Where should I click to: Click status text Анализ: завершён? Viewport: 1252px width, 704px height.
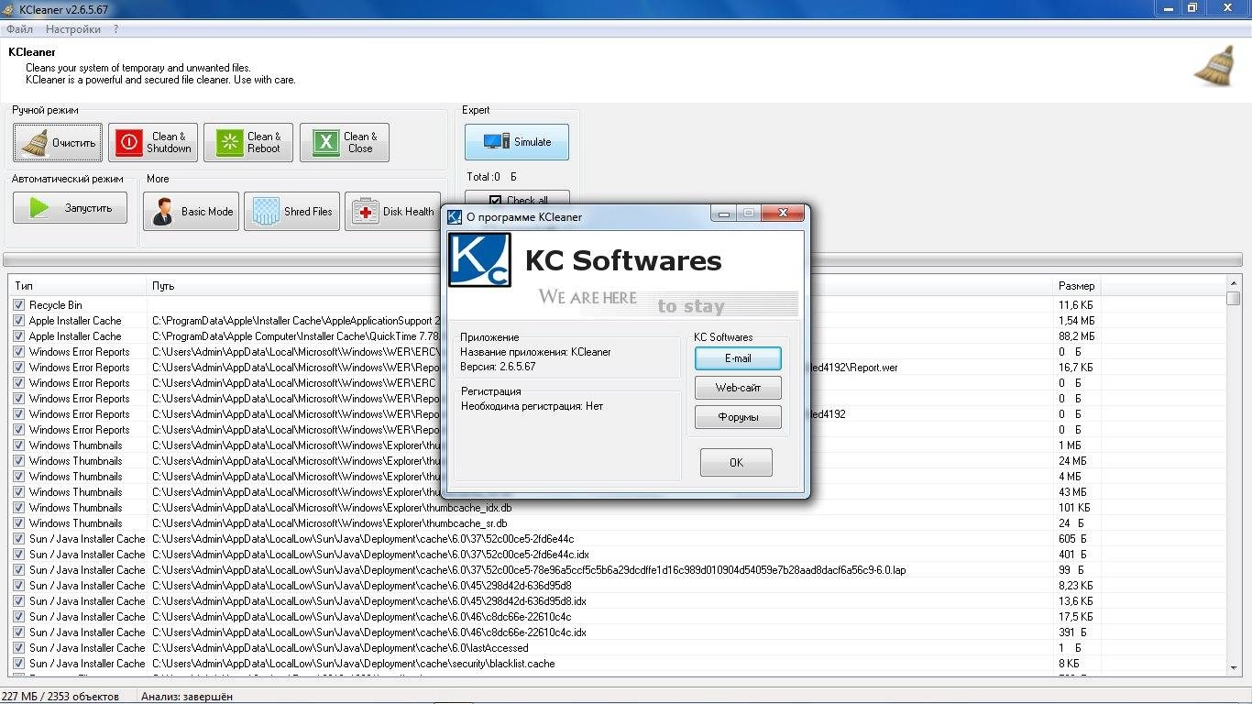point(187,696)
